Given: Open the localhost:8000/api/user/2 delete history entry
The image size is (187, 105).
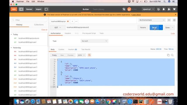Looking at the screenshot, I should click(28, 52).
